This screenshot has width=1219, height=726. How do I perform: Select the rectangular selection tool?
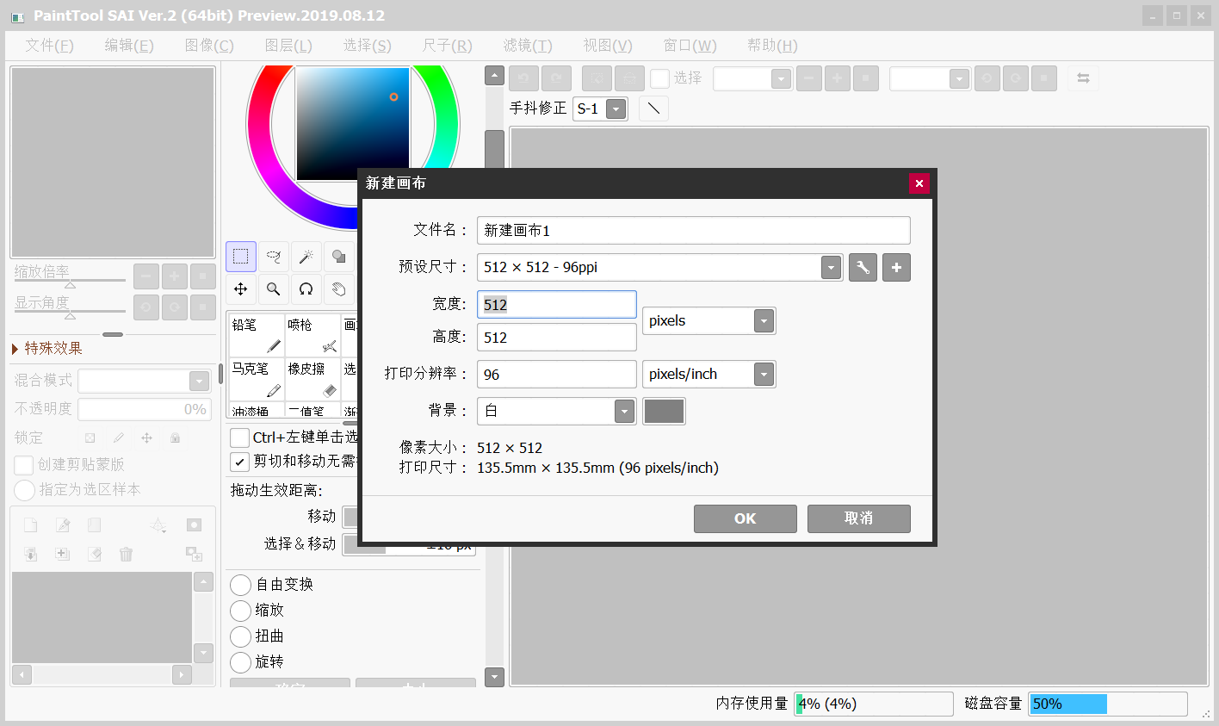241,257
